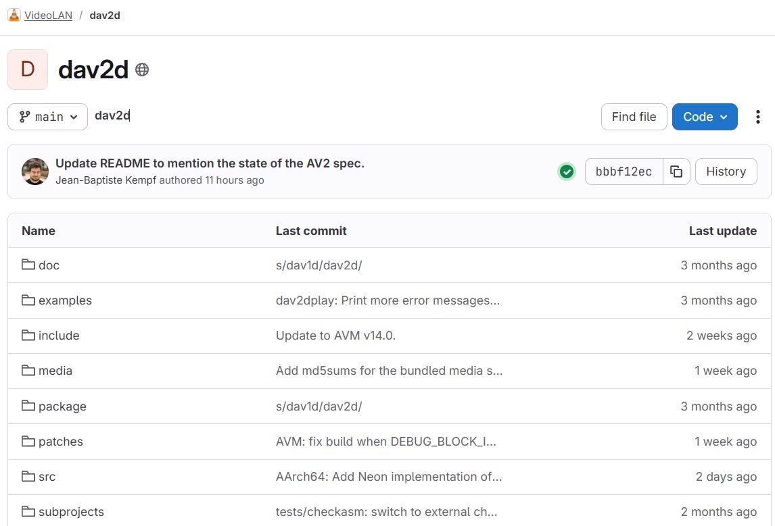775x526 pixels.
Task: Click the 2 days ago update time
Action: tap(726, 477)
